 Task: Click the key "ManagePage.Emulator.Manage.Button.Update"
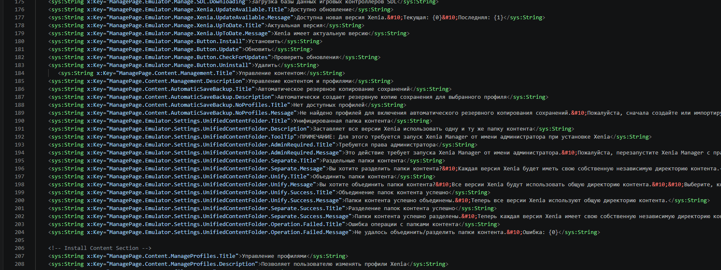(x=174, y=49)
